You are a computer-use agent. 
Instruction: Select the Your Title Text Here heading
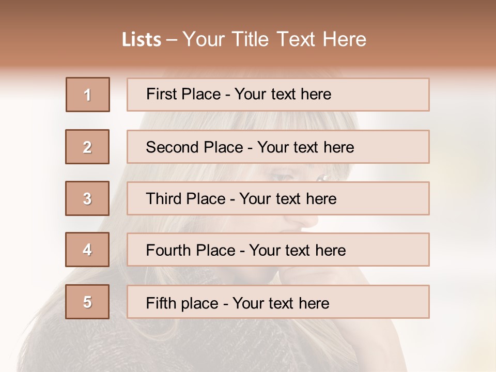pos(274,39)
